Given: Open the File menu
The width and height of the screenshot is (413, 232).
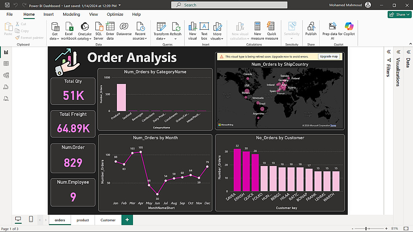Looking at the screenshot, I should [x=9, y=14].
